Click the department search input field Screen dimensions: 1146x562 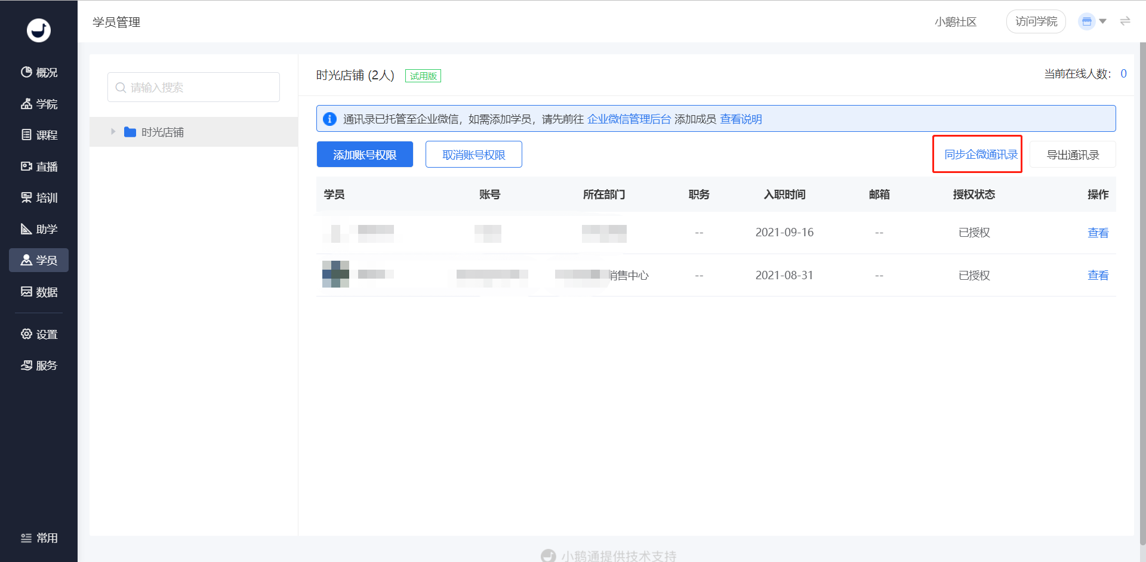coord(193,87)
